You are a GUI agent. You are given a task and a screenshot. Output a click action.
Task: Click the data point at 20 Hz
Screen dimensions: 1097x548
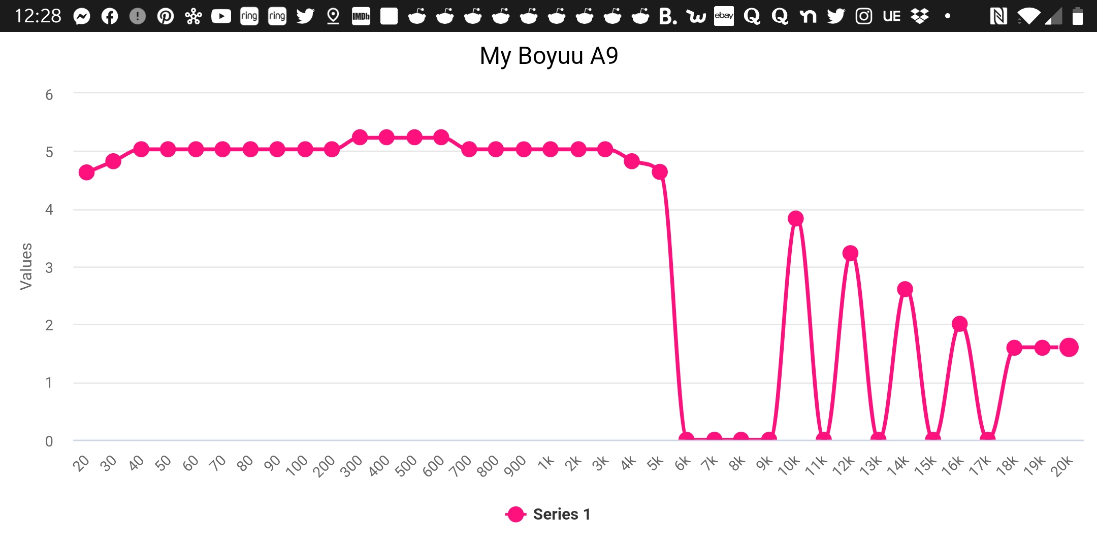[x=86, y=173]
